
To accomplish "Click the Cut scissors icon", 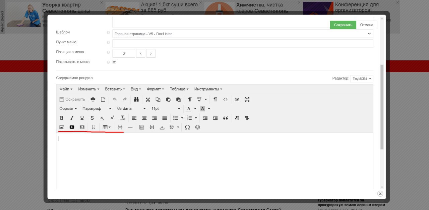I will pos(148,99).
